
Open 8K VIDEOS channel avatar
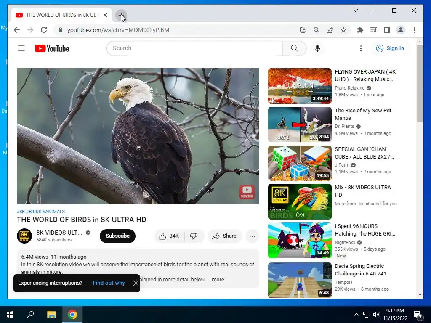pos(24,236)
